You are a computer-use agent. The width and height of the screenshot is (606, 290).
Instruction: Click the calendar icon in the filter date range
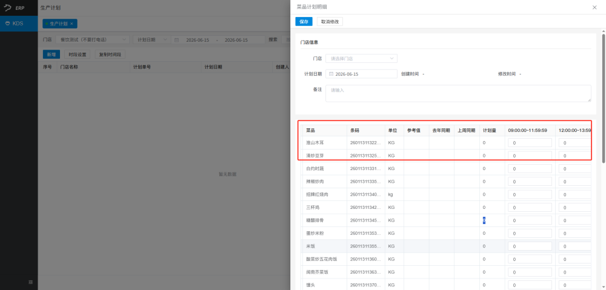coord(176,40)
